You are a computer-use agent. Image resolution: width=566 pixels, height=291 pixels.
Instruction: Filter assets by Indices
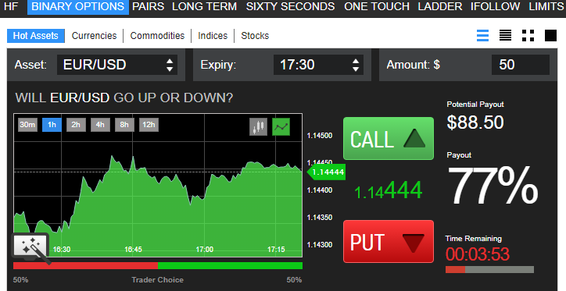(213, 36)
